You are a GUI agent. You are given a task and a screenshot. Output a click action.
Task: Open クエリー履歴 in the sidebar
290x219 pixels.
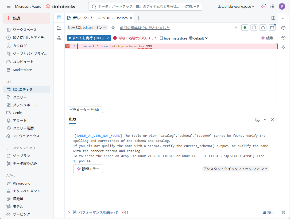[23, 128]
